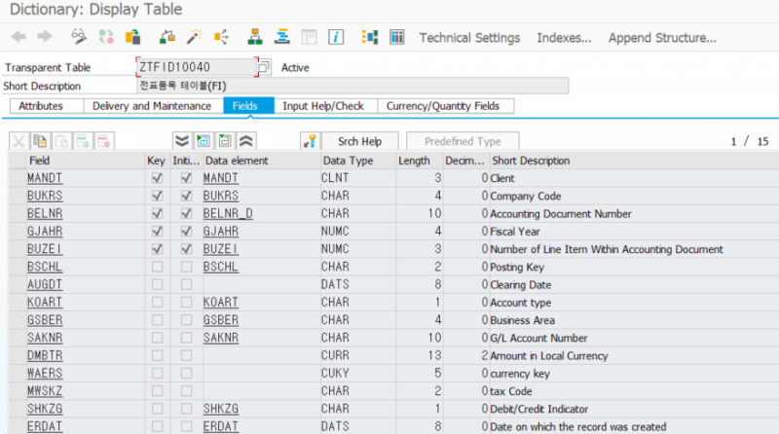Show the table relationship graphic icon

370,37
